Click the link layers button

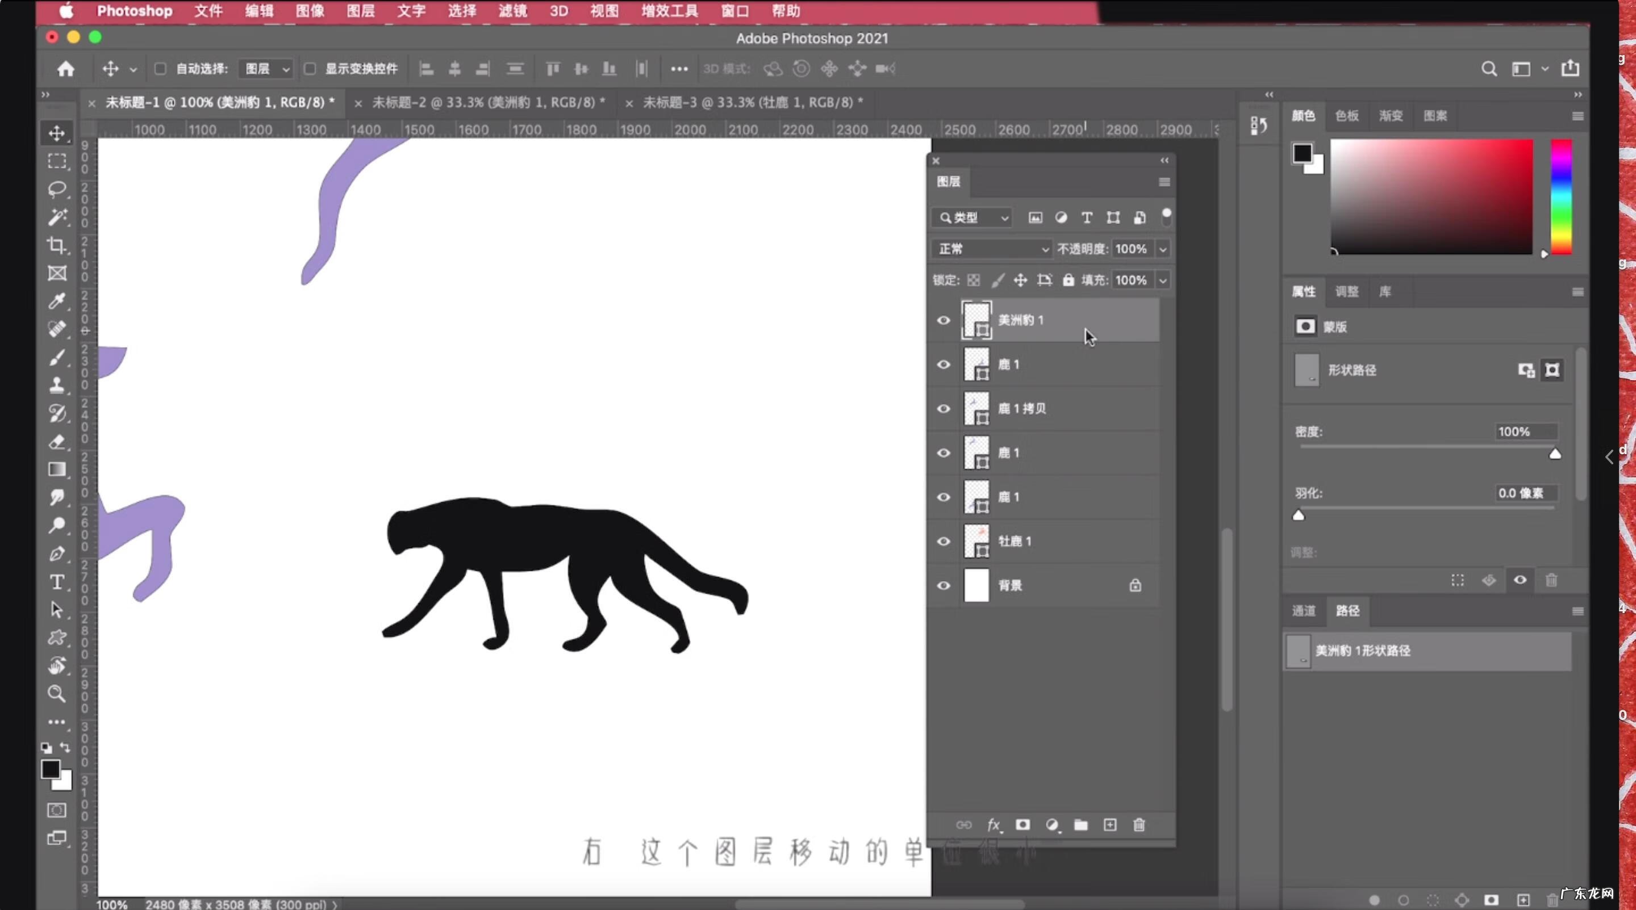963,825
